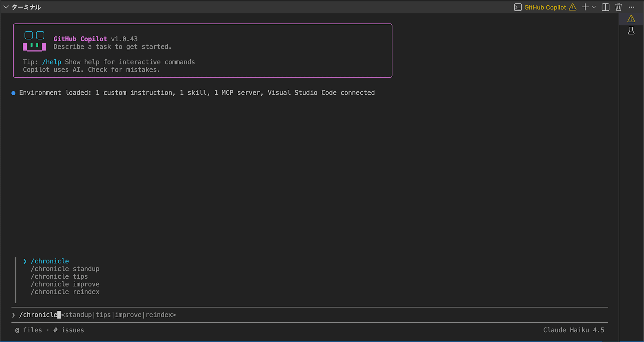Choose the /chronicle standup suggestion
Viewport: 644px width, 342px height.
(x=65, y=269)
